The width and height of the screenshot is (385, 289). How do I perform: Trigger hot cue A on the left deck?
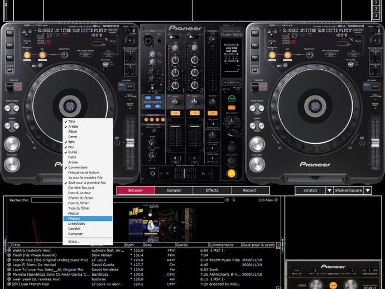click(x=10, y=33)
